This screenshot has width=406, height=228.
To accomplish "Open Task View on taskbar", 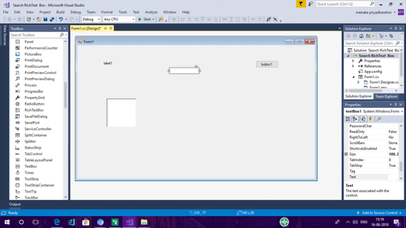I will tap(36, 222).
